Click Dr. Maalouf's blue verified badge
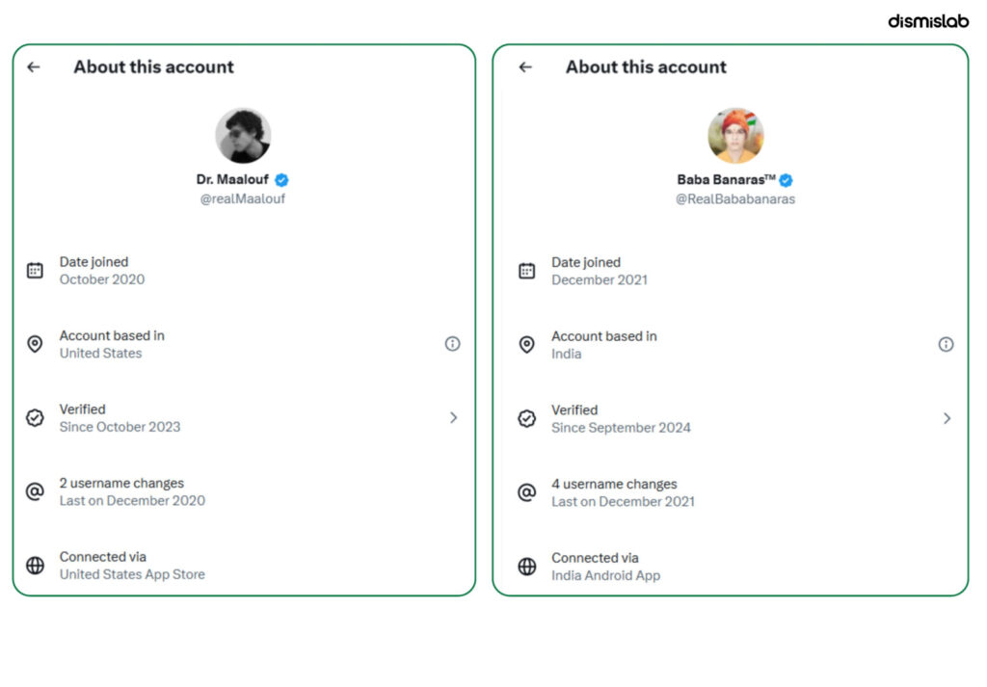This screenshot has width=987, height=687. point(282,180)
